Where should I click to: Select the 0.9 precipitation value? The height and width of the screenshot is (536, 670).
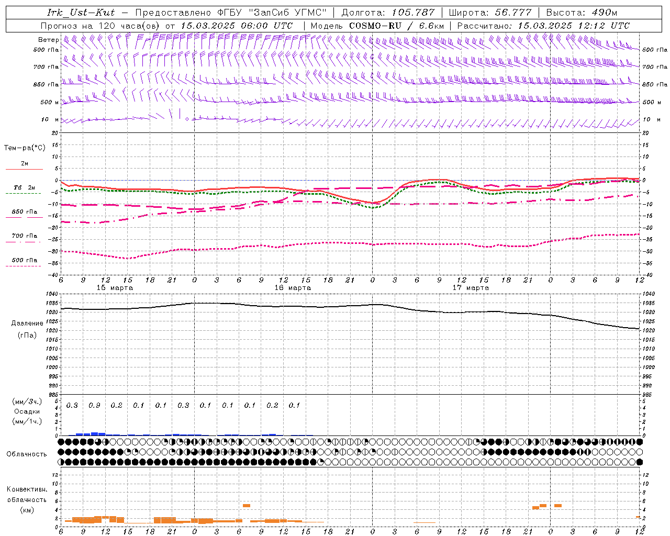(94, 406)
